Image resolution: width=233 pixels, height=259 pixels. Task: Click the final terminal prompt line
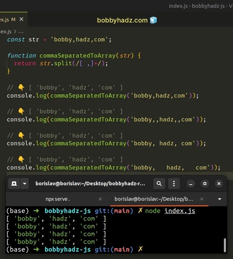coord(75,250)
